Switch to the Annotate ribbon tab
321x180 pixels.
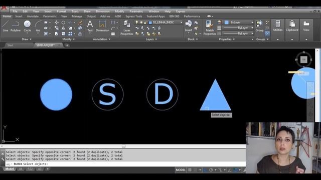pos(33,16)
